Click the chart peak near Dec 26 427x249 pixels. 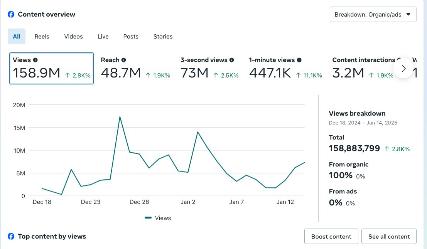(120, 117)
